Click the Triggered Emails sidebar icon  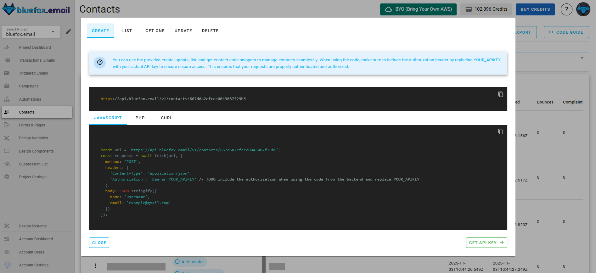point(7,73)
